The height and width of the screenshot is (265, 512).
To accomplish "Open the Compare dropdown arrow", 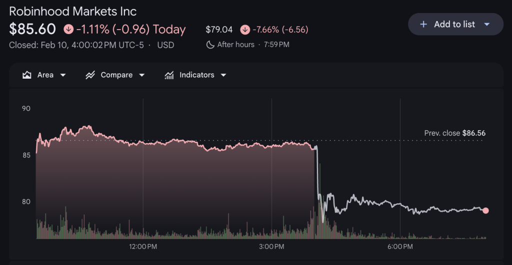I will (x=142, y=75).
